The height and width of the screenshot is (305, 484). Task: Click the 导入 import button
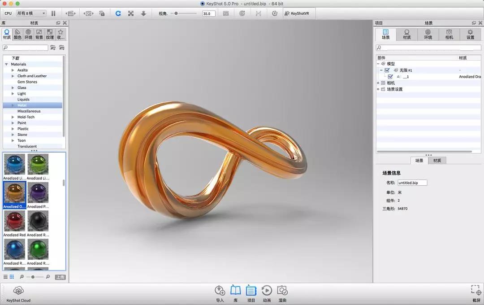coord(220,294)
